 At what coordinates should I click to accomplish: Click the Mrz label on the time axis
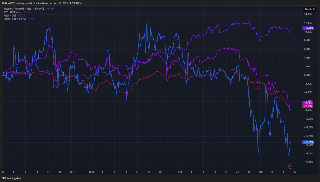(x=260, y=172)
